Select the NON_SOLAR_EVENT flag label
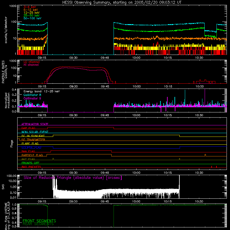The width and height of the screenshot is (230, 230). click(x=35, y=132)
